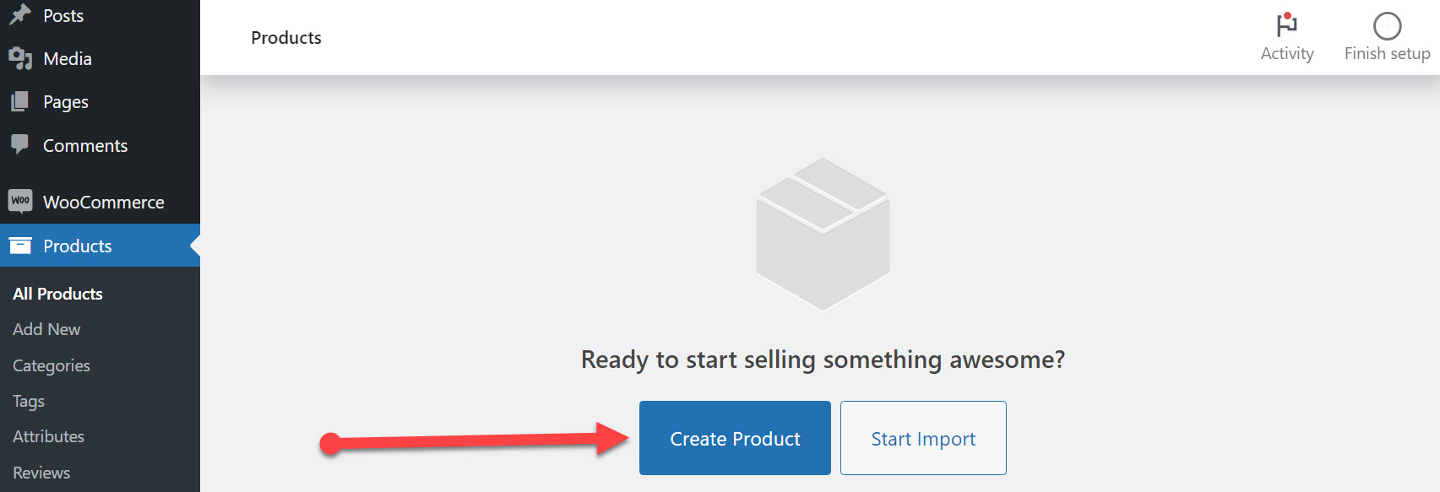Select Add New in Products submenu
Viewport: 1440px width, 492px height.
pos(46,329)
